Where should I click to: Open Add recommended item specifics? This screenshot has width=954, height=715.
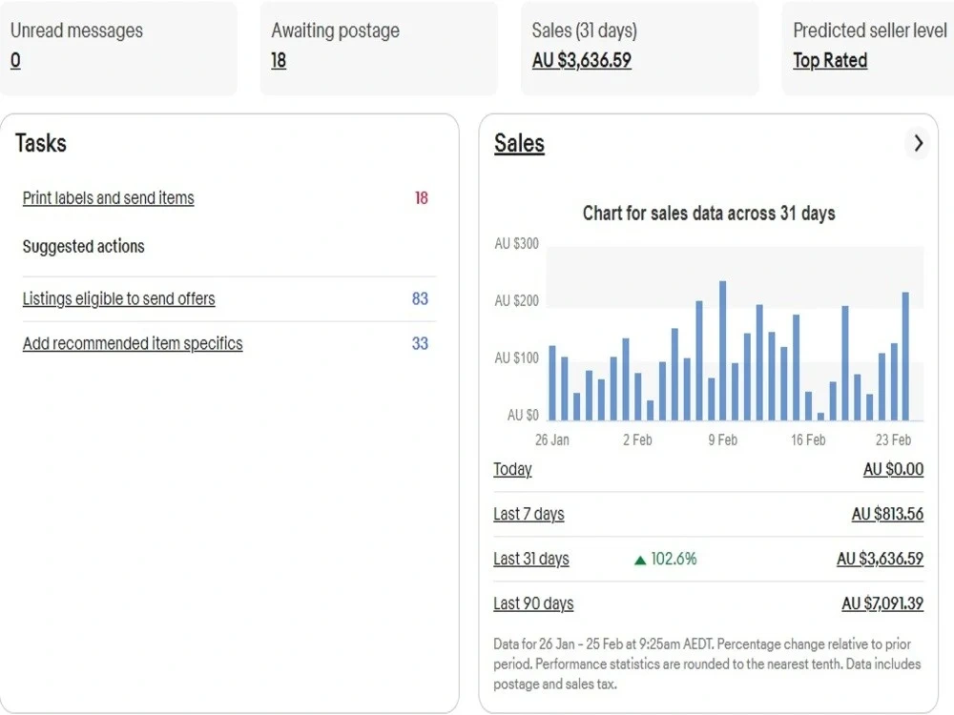coord(133,343)
